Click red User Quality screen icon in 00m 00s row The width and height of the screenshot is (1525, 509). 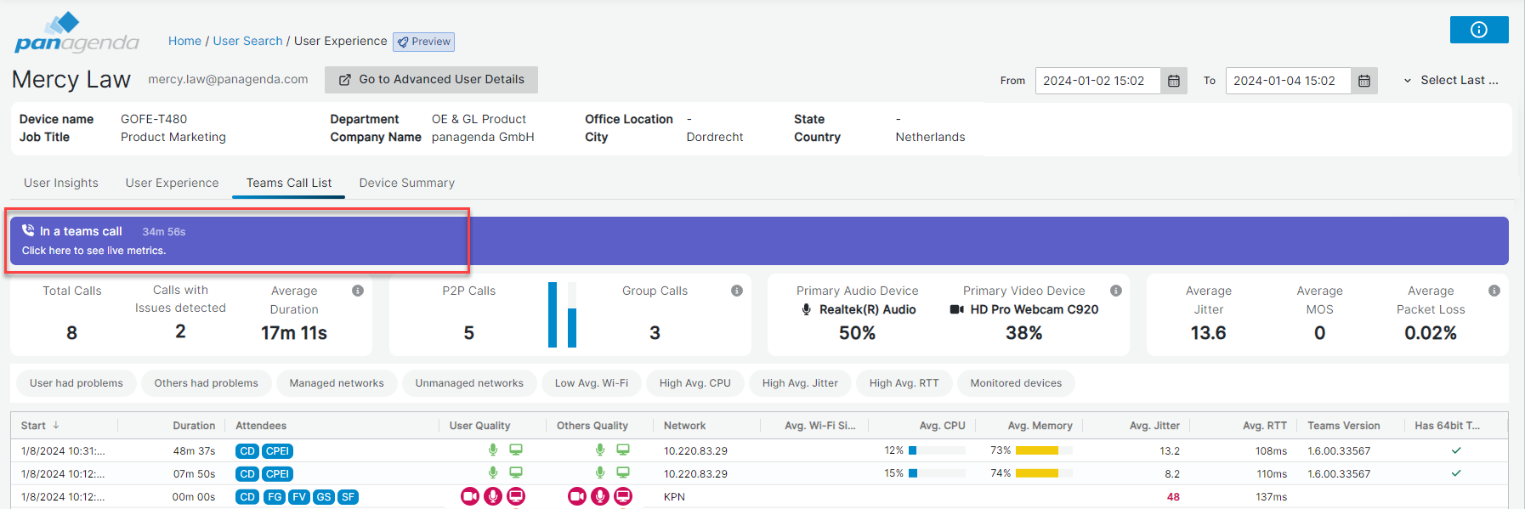tap(516, 496)
